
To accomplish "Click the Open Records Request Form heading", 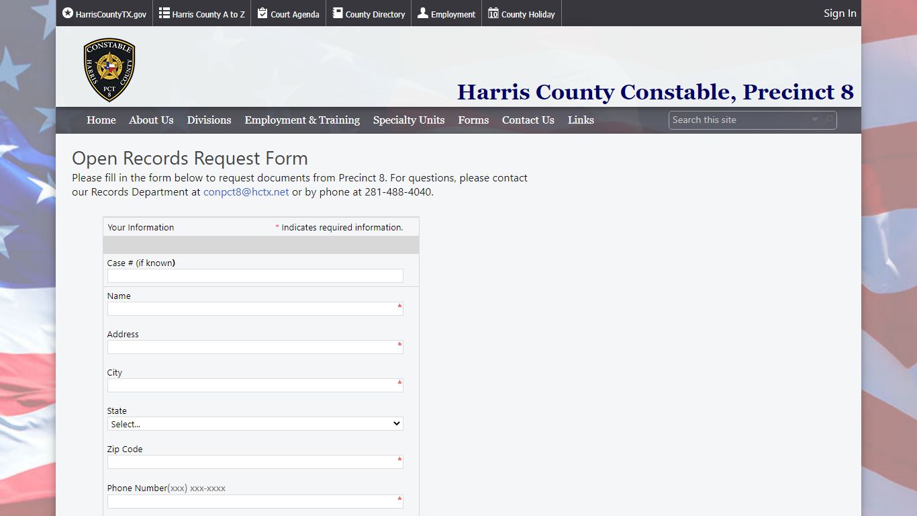I will [190, 159].
